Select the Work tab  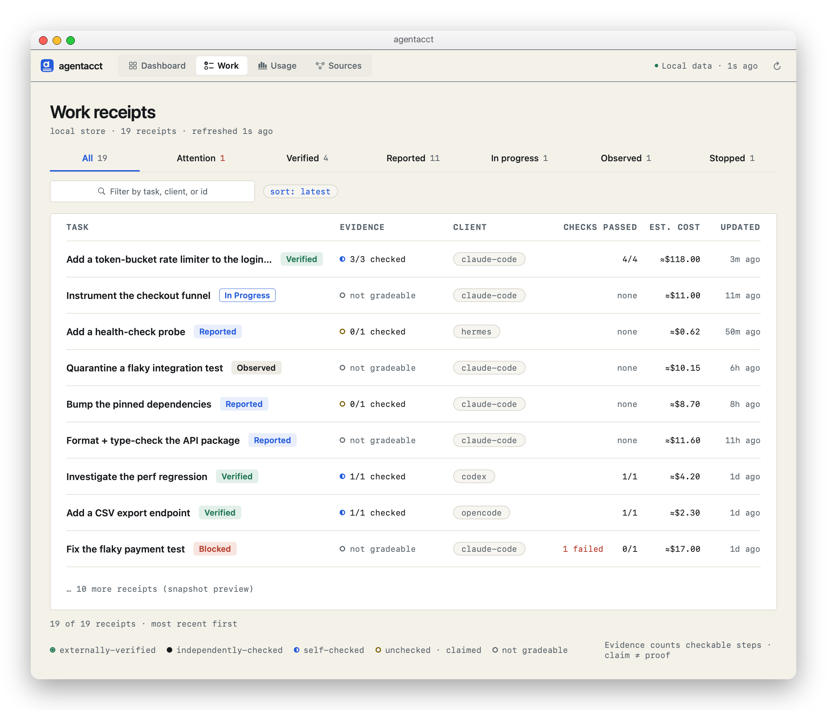tap(221, 66)
